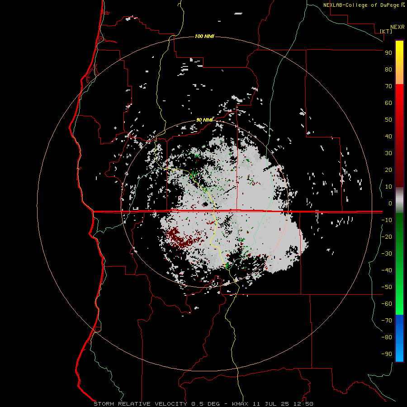Select the -60 value on the velocity scale
The height and width of the screenshot is (407, 407).
tap(387, 304)
